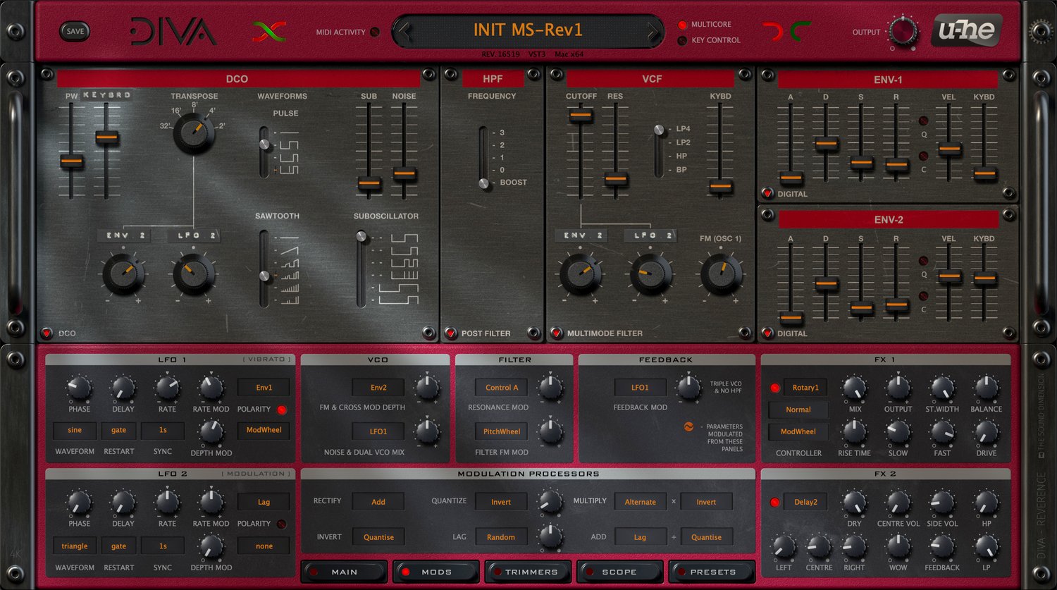This screenshot has height=590, width=1057.
Task: Toggle the C button in ENV-2
Action: click(923, 296)
